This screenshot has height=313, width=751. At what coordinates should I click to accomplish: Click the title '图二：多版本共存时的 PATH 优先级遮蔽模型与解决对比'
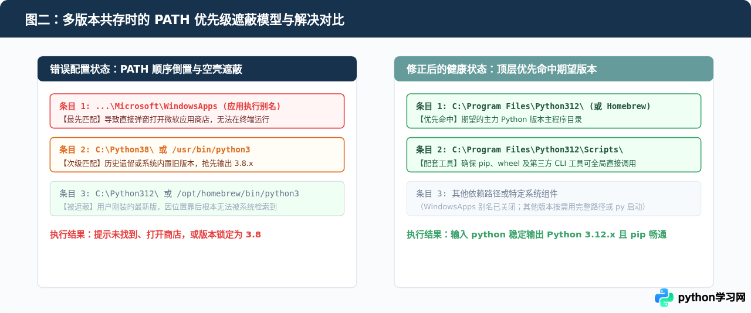point(185,19)
